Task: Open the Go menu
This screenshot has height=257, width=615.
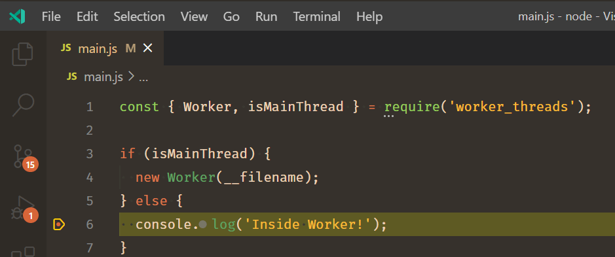Action: [x=231, y=16]
